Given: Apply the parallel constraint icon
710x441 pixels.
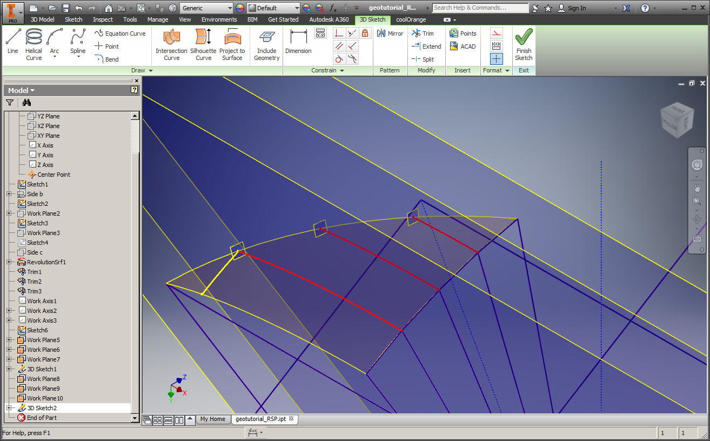Looking at the screenshot, I should (339, 46).
